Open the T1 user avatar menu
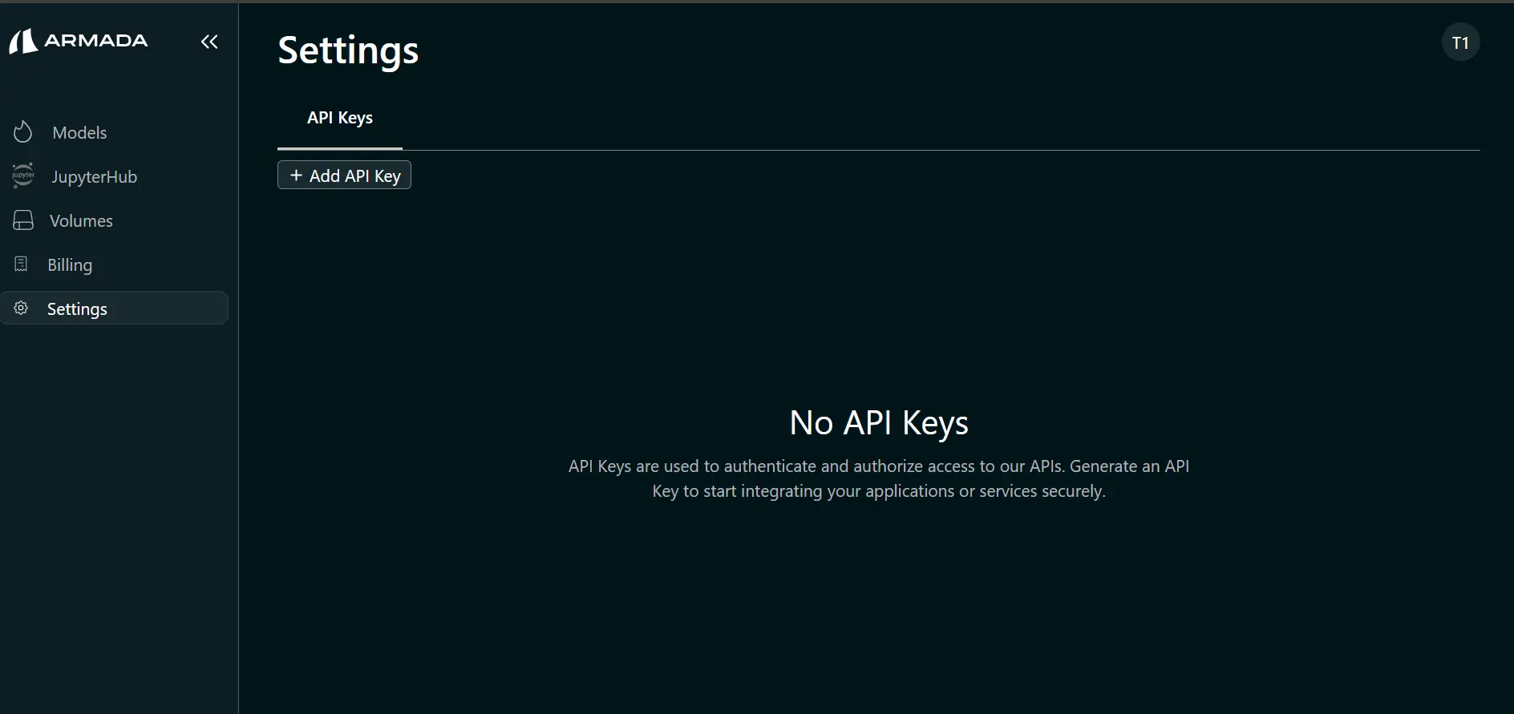Viewport: 1514px width, 714px height. (x=1460, y=42)
